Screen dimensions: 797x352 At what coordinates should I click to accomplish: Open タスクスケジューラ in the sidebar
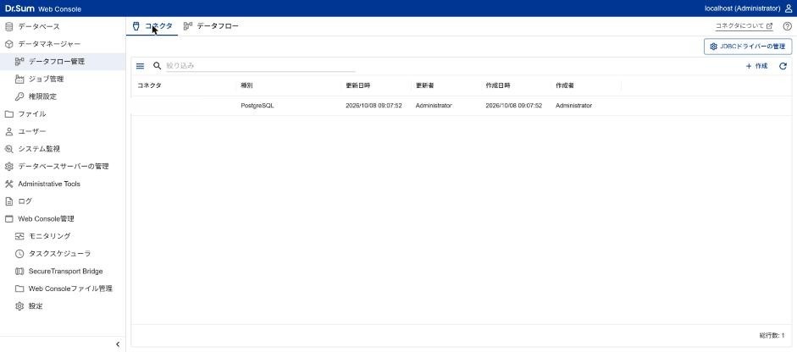pyautogui.click(x=63, y=254)
